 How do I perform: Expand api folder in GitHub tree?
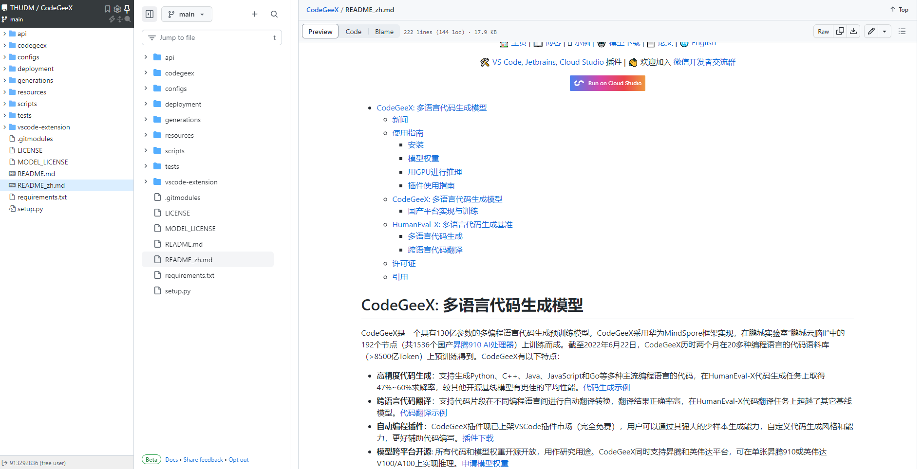(146, 57)
